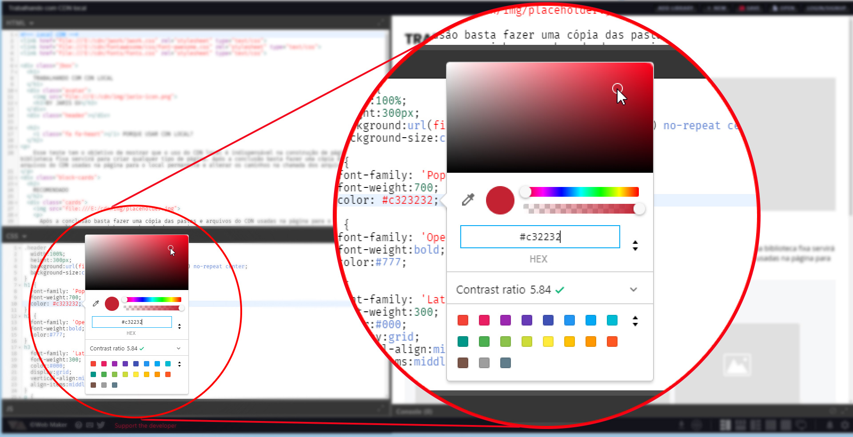The image size is (853, 437).
Task: Click the hue slider in the small color picker
Action: [x=152, y=300]
